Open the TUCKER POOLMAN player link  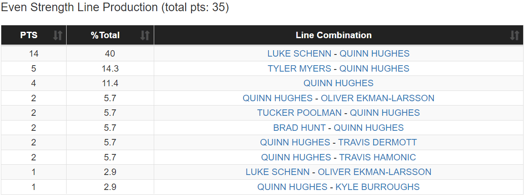click(299, 113)
